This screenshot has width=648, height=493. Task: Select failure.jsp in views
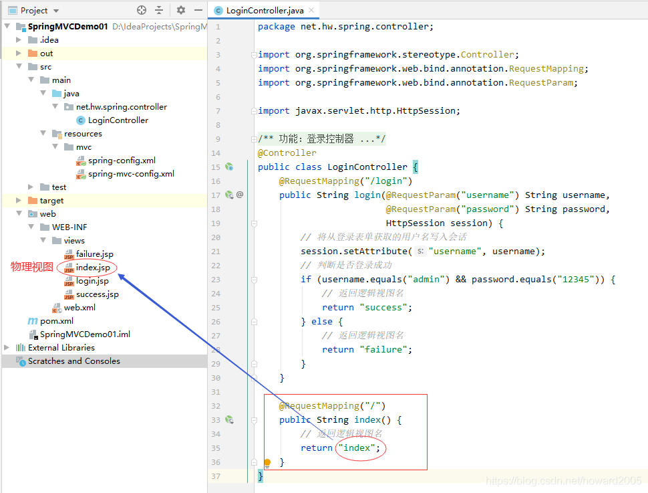95,254
